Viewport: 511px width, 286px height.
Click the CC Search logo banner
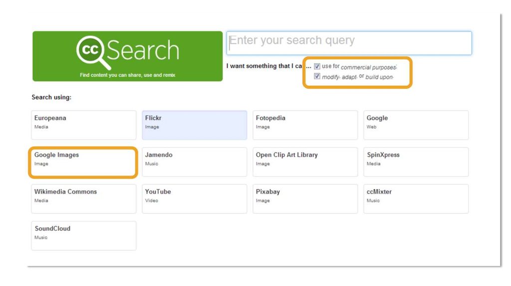pyautogui.click(x=127, y=56)
